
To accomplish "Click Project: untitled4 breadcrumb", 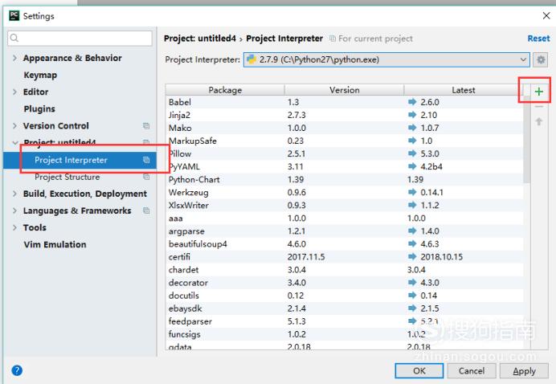I will pyautogui.click(x=199, y=39).
